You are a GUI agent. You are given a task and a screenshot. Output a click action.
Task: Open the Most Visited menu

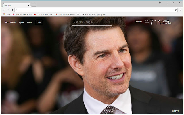click(11, 22)
